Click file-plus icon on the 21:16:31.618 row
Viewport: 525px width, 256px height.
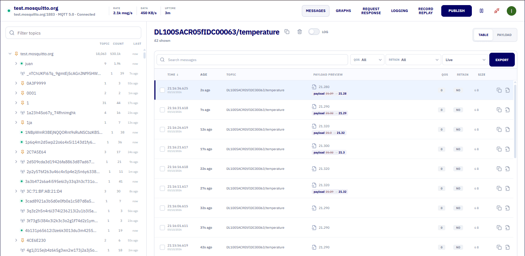coord(508,110)
